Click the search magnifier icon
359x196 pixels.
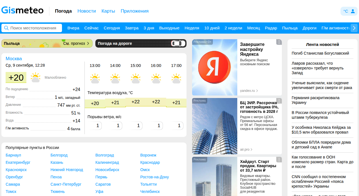[x=6, y=28]
